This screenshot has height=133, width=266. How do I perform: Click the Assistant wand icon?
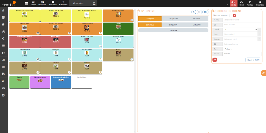(250, 3)
